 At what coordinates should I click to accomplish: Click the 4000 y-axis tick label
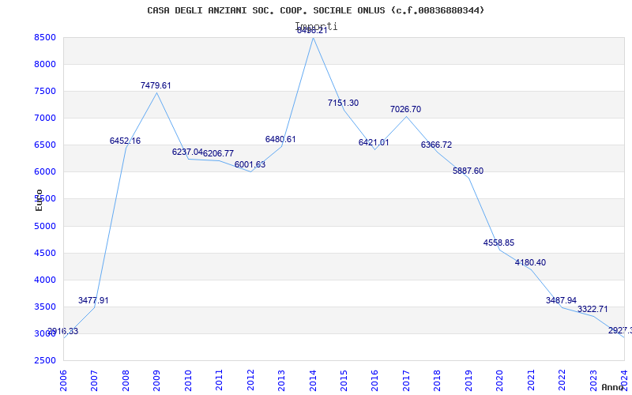click(x=45, y=280)
